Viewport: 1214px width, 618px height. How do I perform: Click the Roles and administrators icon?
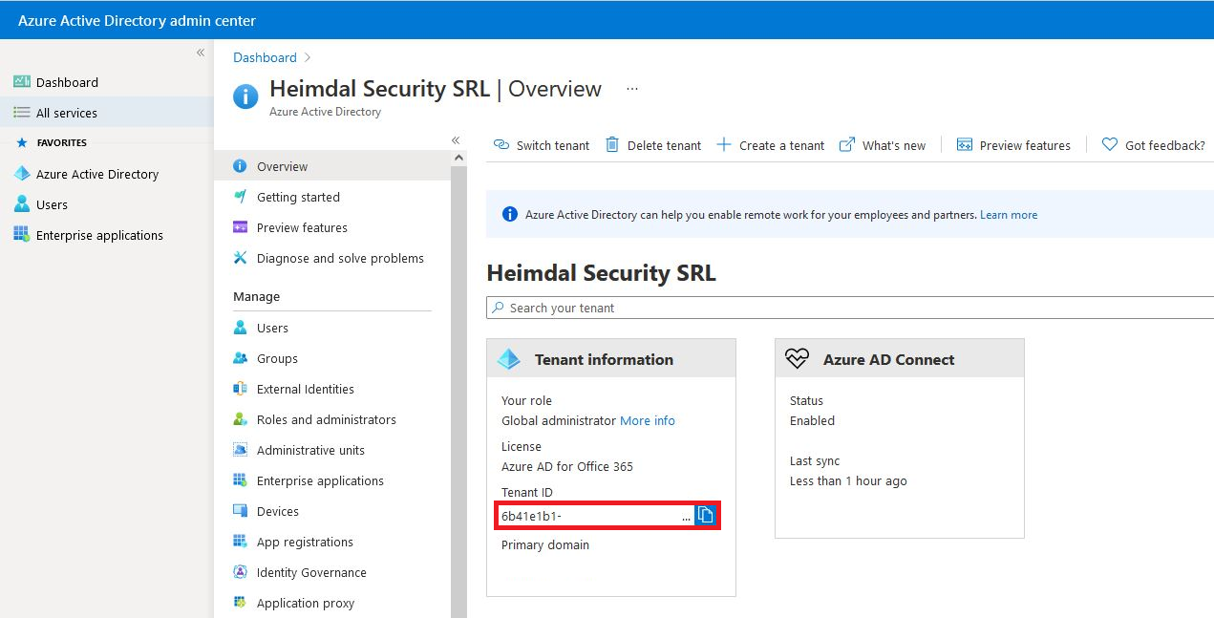pyautogui.click(x=240, y=419)
